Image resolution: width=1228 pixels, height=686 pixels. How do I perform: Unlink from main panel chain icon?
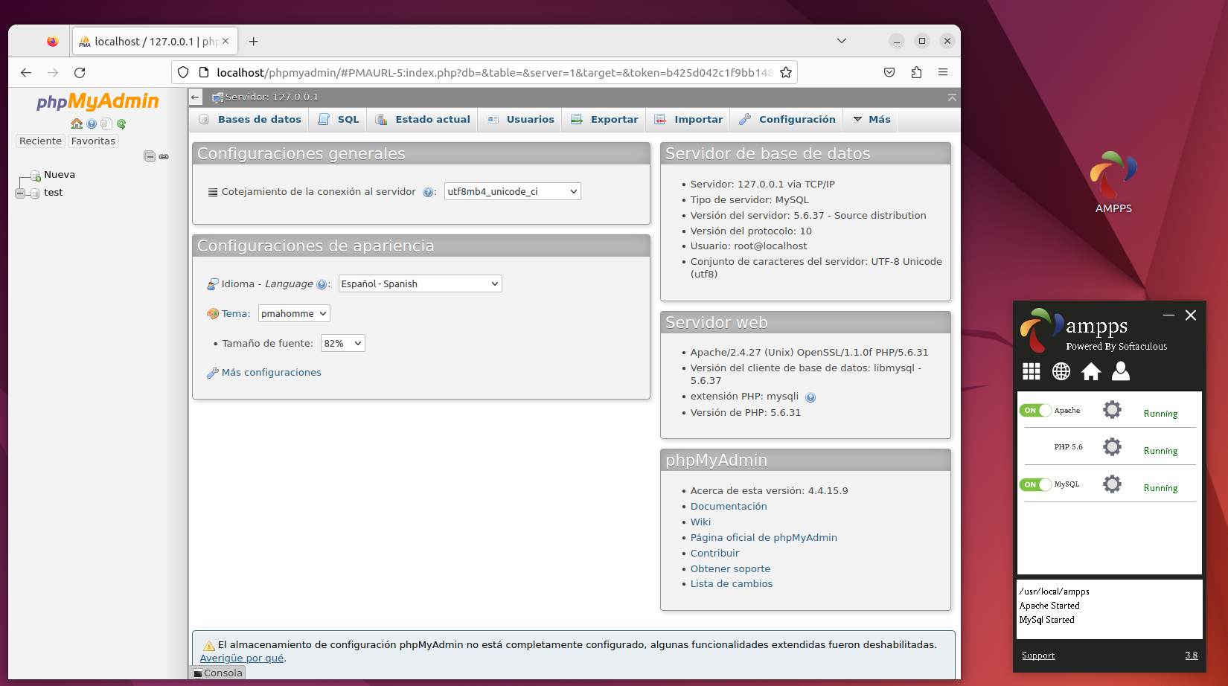pos(164,156)
